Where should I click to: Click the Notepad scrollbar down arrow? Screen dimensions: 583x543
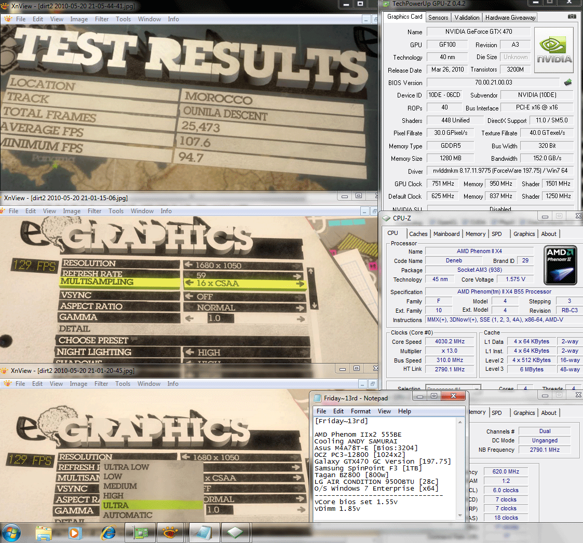460,515
